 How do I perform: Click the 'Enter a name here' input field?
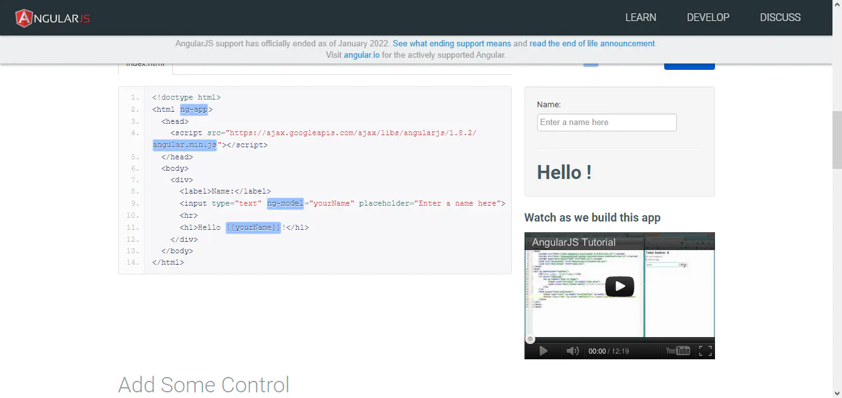[606, 122]
